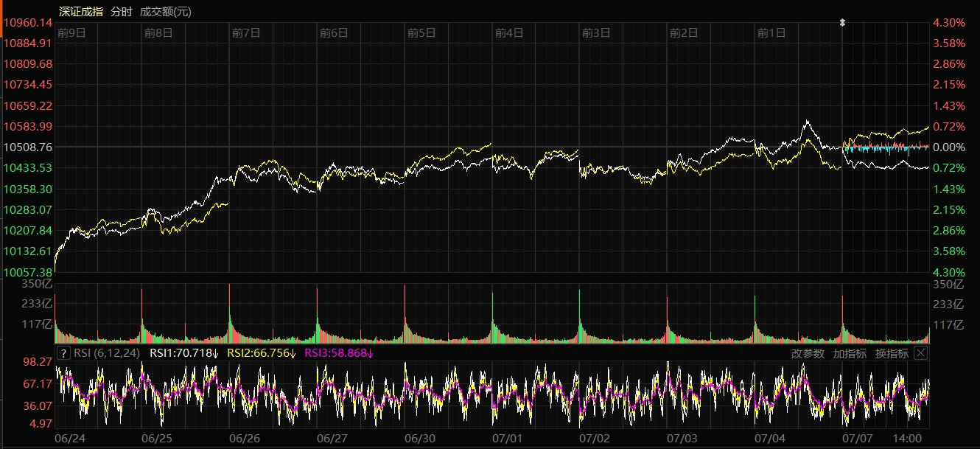
Task: Click the 前9日 day section header
Action: pyautogui.click(x=71, y=33)
